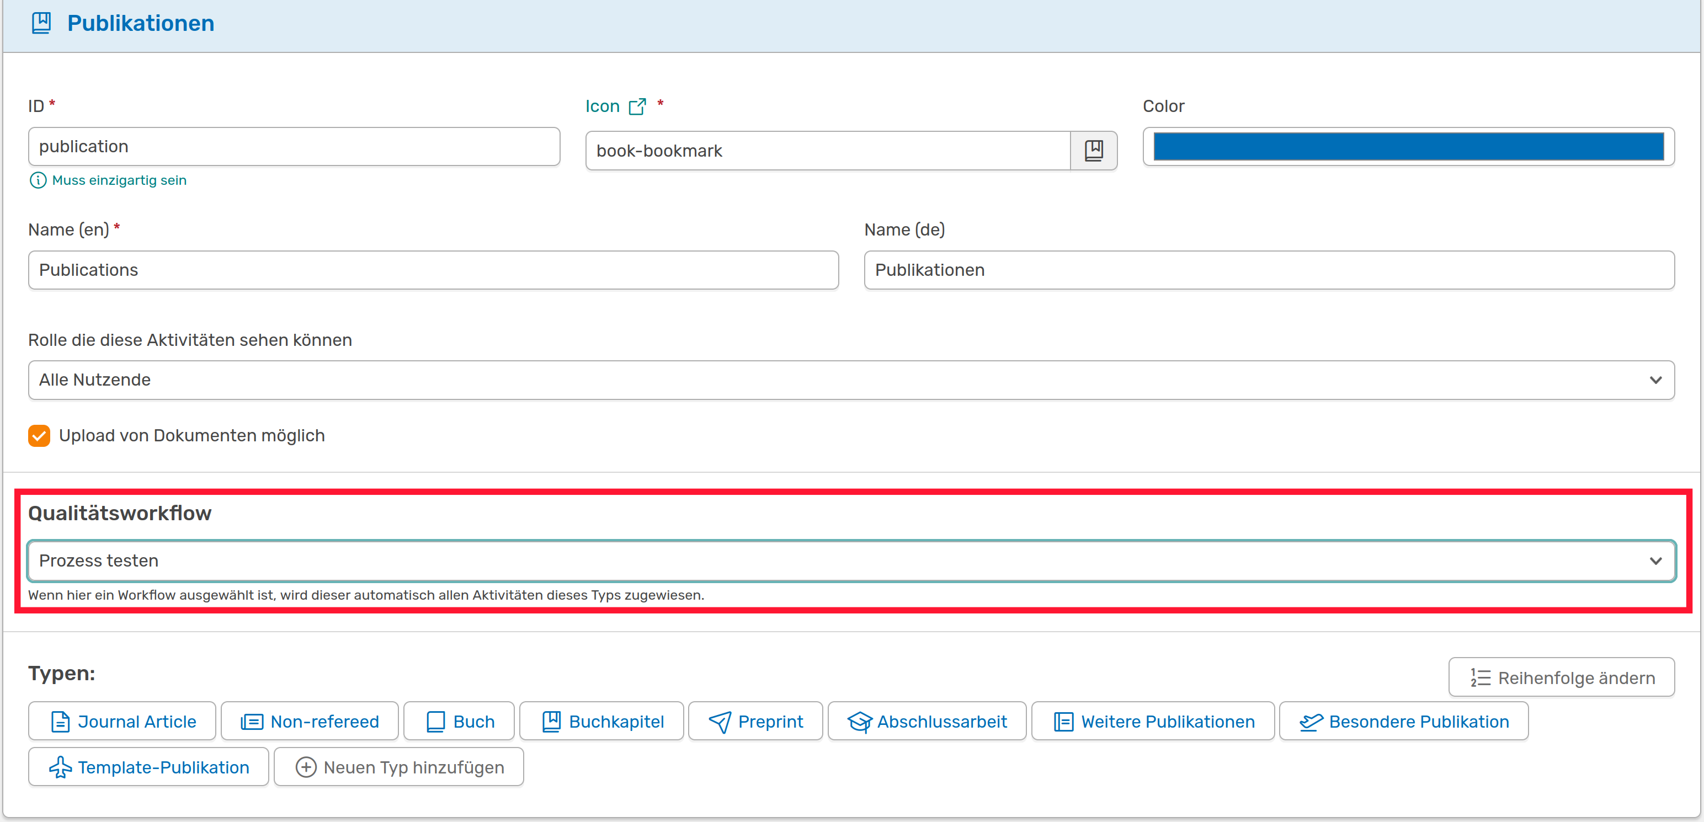Click the book-bookmark icon preview button
This screenshot has height=822, width=1704.
point(1094,150)
